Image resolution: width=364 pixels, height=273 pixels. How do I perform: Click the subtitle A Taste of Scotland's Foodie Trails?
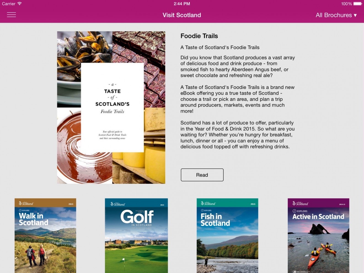(x=220, y=47)
